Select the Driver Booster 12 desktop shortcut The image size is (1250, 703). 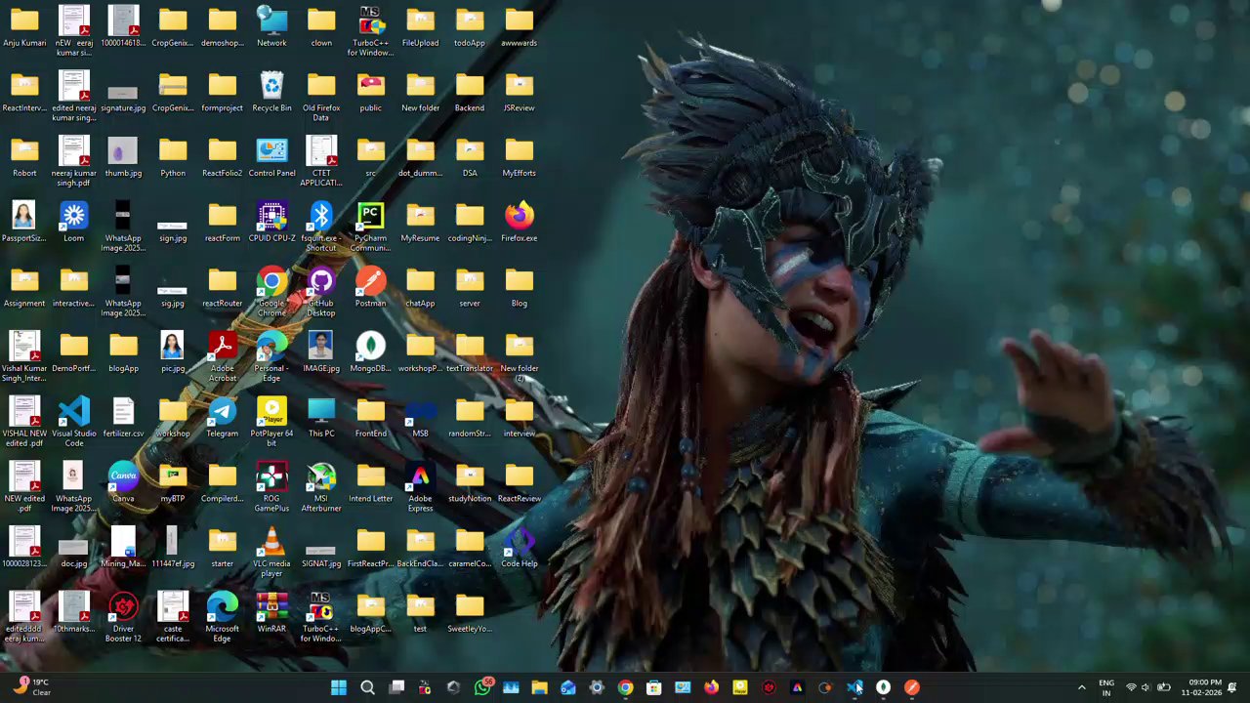123,617
